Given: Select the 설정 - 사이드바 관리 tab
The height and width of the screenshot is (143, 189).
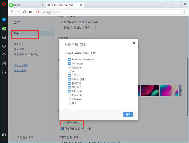Looking at the screenshot, I should 65,5.
